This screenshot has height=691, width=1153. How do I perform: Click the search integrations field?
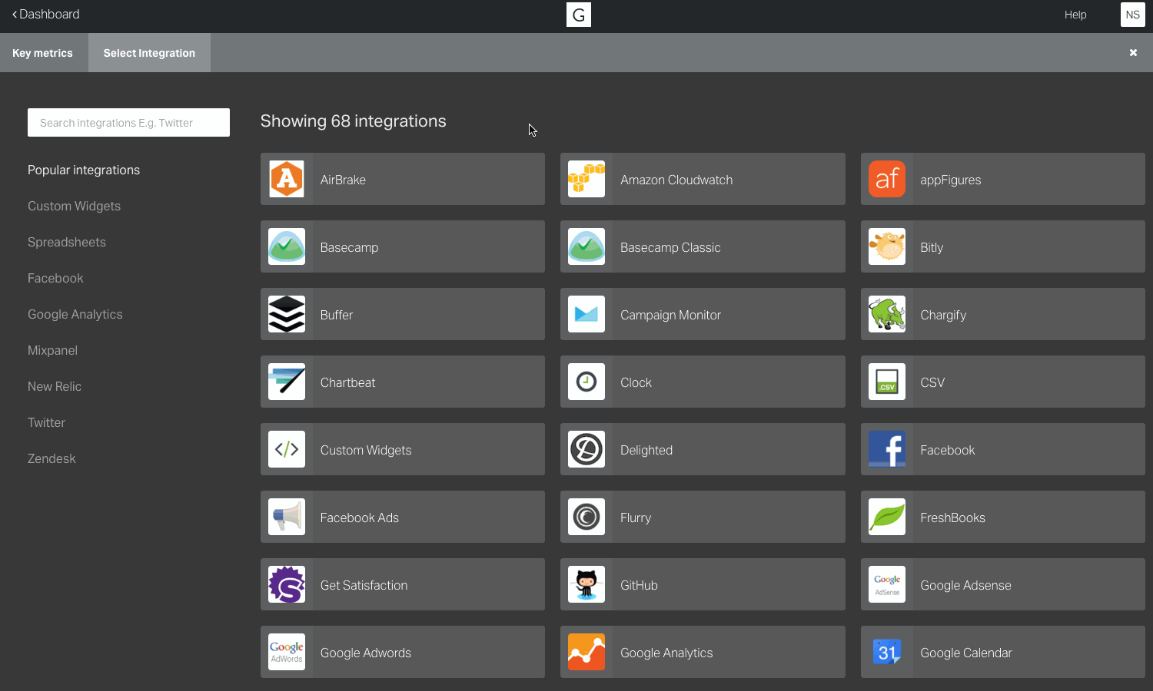tap(128, 122)
